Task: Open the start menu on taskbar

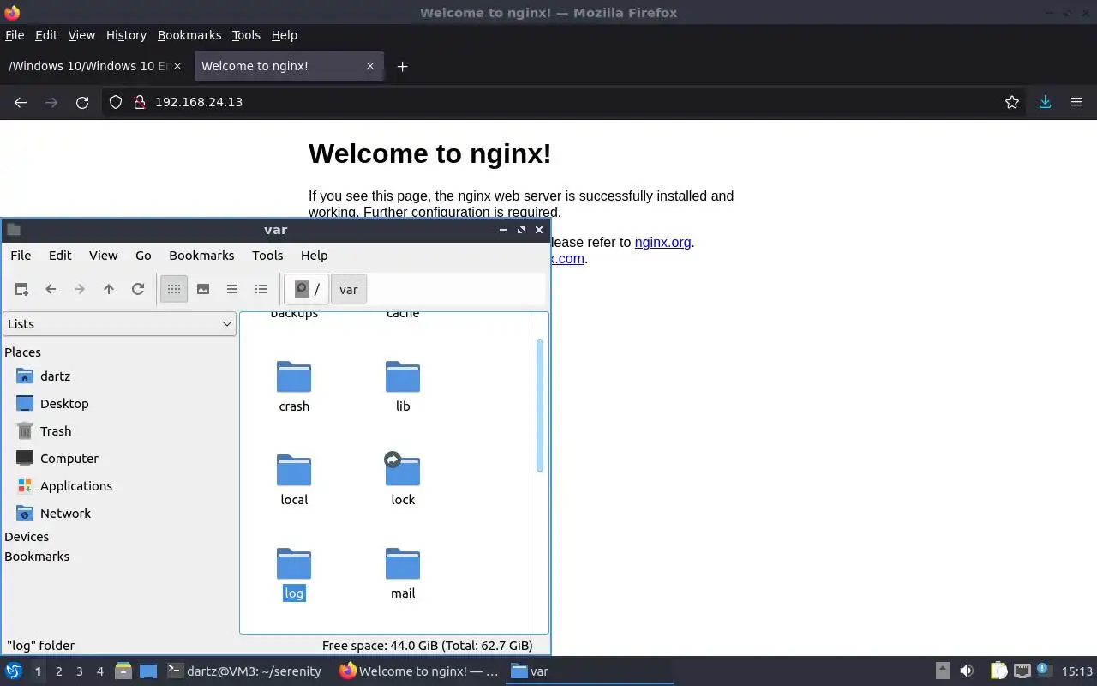Action: click(x=14, y=671)
